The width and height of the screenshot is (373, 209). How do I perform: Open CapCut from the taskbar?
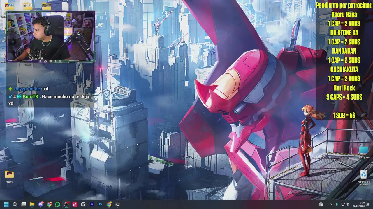[x=83, y=204]
